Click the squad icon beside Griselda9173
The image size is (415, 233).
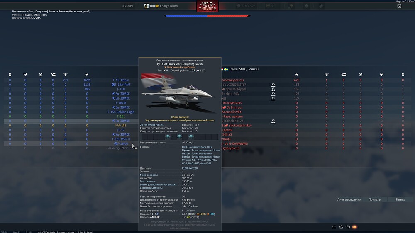pyautogui.click(x=273, y=121)
